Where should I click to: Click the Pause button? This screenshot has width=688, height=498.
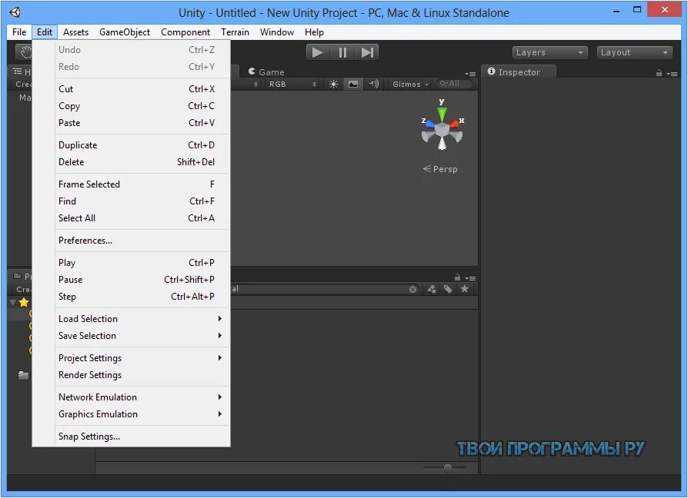(x=342, y=52)
